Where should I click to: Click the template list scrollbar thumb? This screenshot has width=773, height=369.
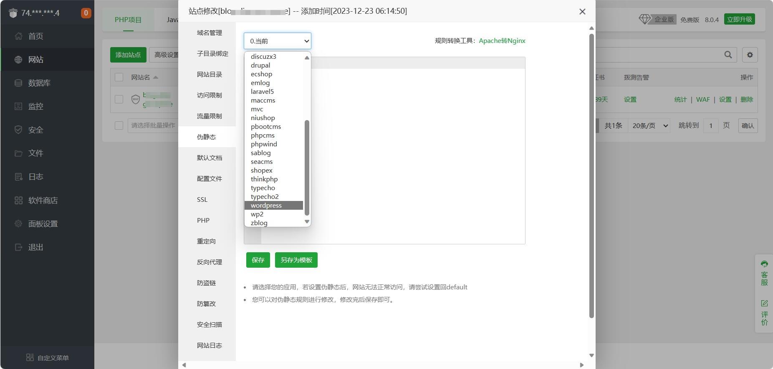(307, 168)
